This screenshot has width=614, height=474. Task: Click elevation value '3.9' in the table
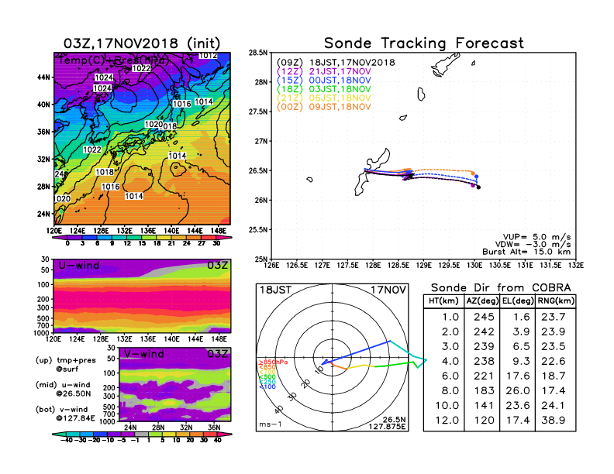521,332
